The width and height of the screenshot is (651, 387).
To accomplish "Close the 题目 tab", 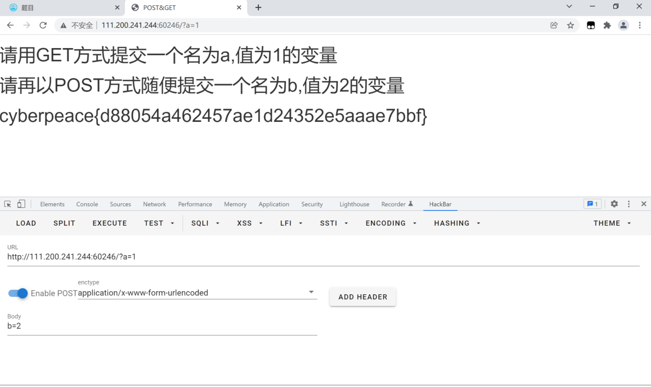I will [117, 7].
